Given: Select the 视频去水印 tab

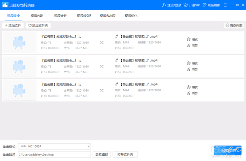Looking at the screenshot, I should (108, 16).
